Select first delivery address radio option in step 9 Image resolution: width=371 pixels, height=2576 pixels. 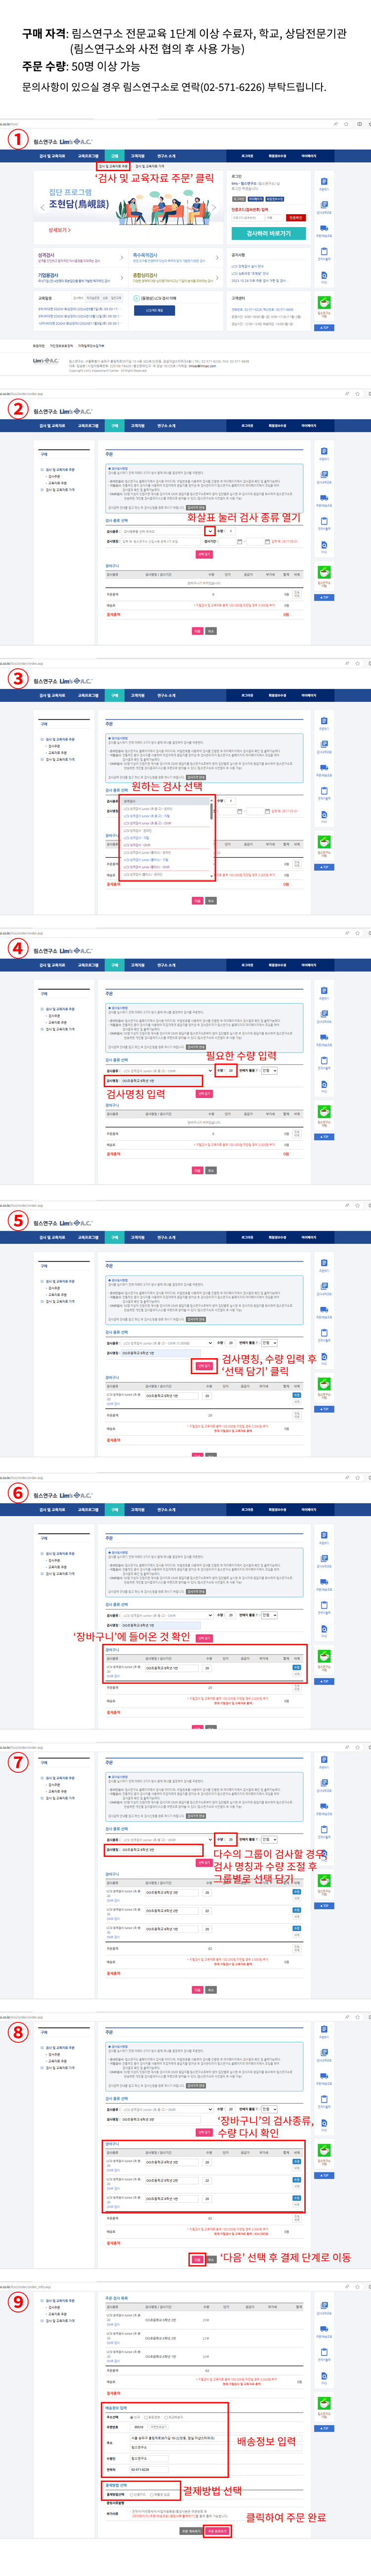(133, 2417)
